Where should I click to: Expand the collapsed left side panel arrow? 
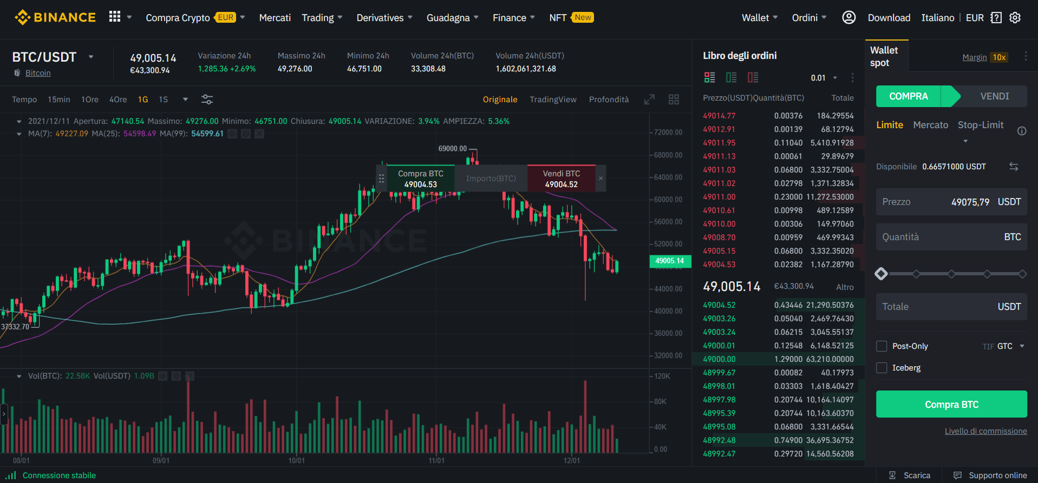coord(4,414)
